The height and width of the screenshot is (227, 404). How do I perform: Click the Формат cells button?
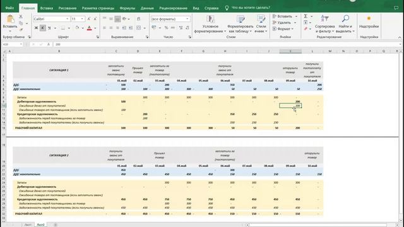(283, 29)
